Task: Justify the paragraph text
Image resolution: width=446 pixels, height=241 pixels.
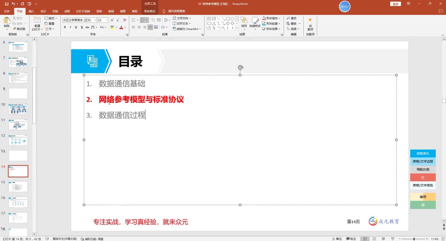Action: [150, 27]
